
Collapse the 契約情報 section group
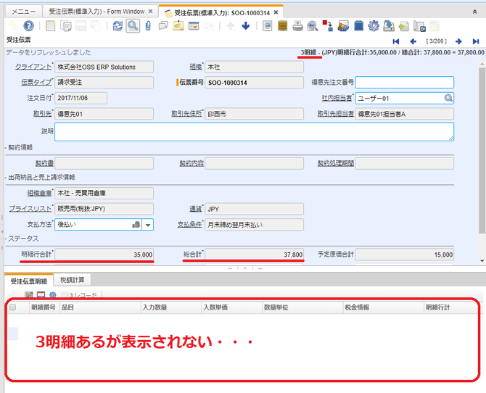[19, 147]
